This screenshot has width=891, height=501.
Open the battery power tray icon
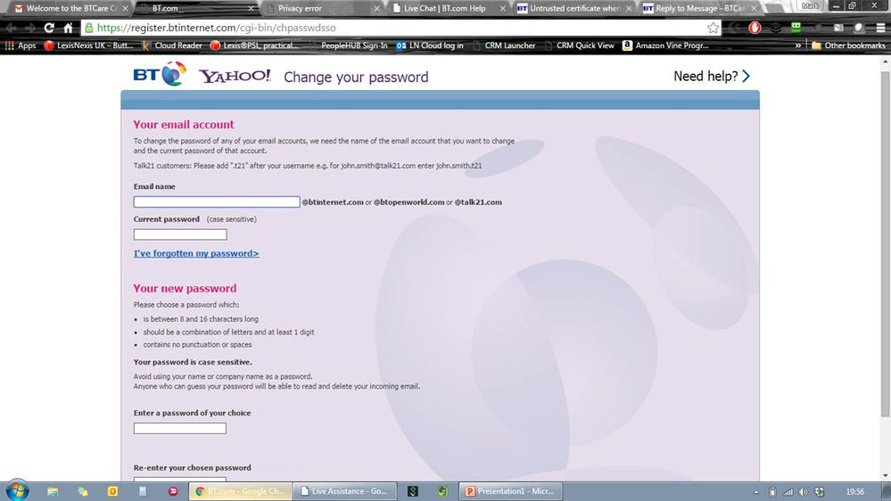(772, 492)
